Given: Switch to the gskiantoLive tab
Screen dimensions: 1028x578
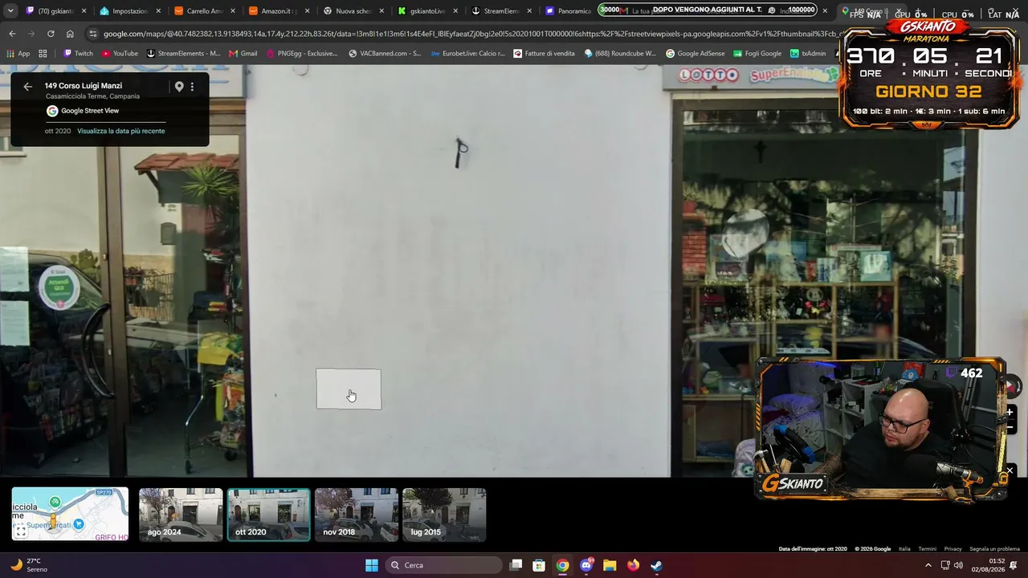Looking at the screenshot, I should [x=426, y=11].
